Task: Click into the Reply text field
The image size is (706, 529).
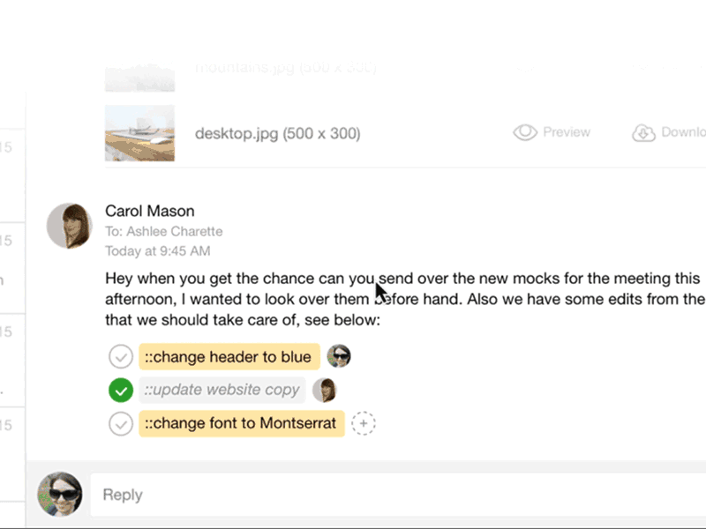Action: 397,495
